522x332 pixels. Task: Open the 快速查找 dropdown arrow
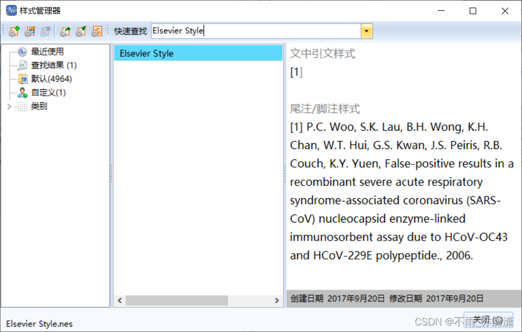367,31
